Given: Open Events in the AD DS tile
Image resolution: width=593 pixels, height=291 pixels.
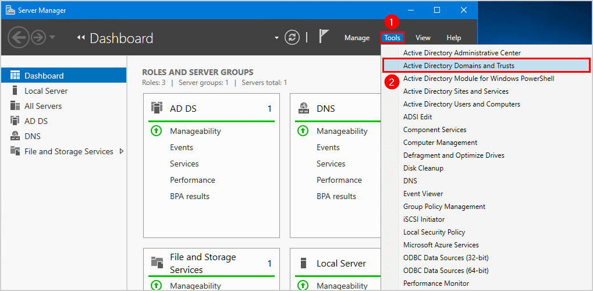Looking at the screenshot, I should [182, 148].
